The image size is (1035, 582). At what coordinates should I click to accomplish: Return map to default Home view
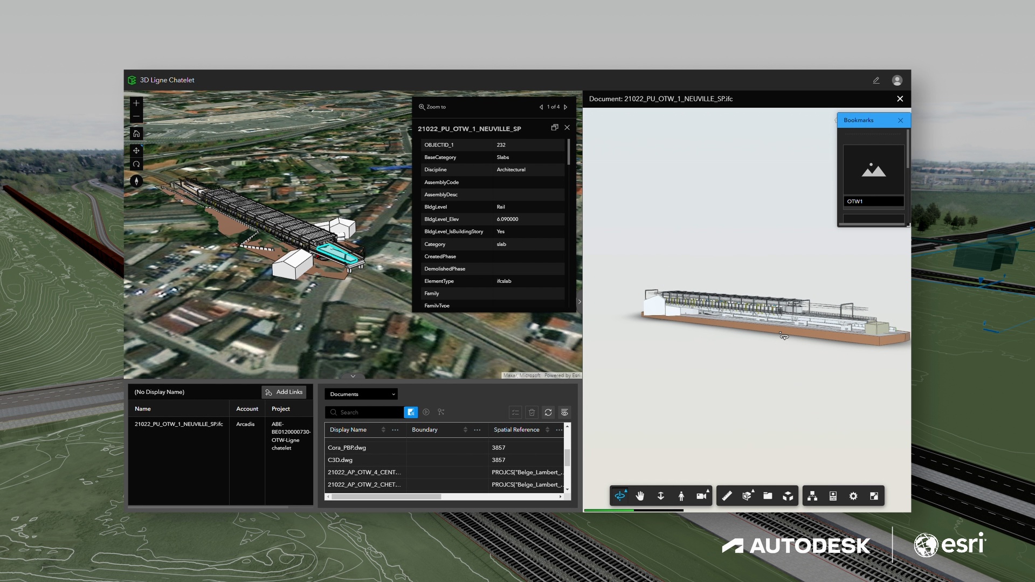pyautogui.click(x=136, y=134)
